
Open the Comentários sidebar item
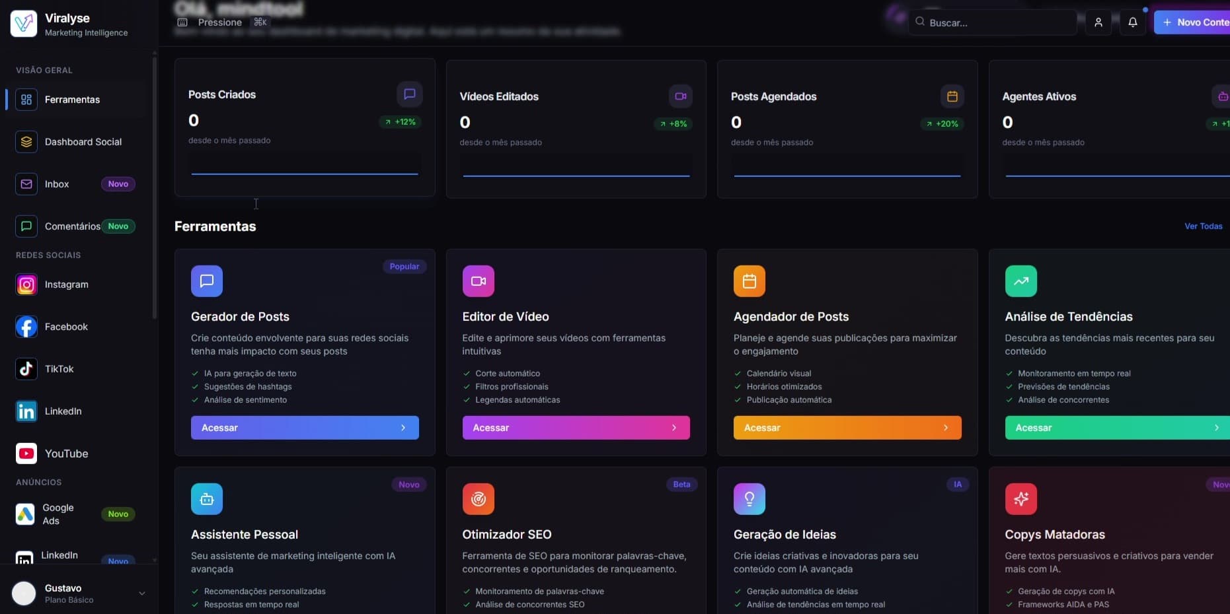point(72,226)
